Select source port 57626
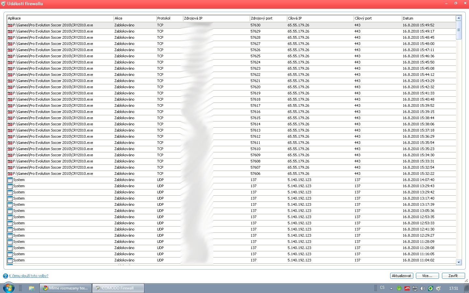This screenshot has width=469, height=293. coord(255,50)
